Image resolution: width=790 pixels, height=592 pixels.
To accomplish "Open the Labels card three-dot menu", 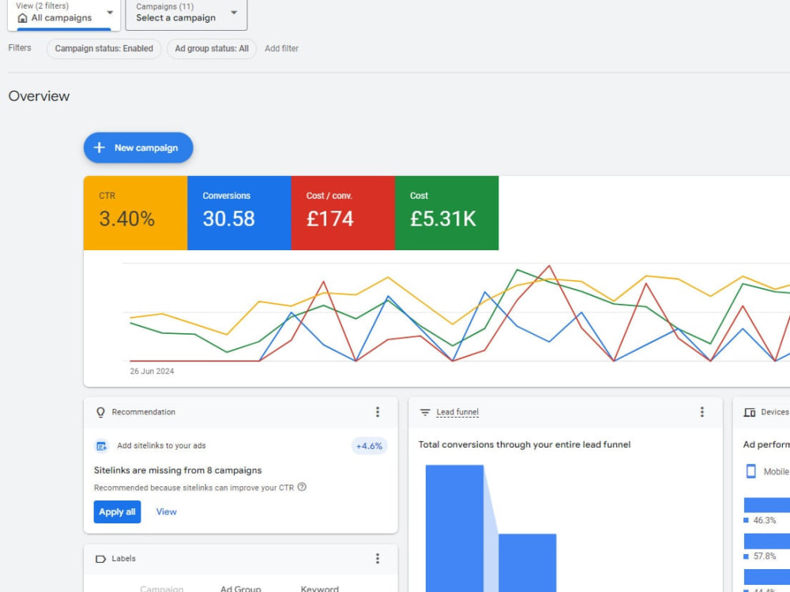I will click(378, 559).
